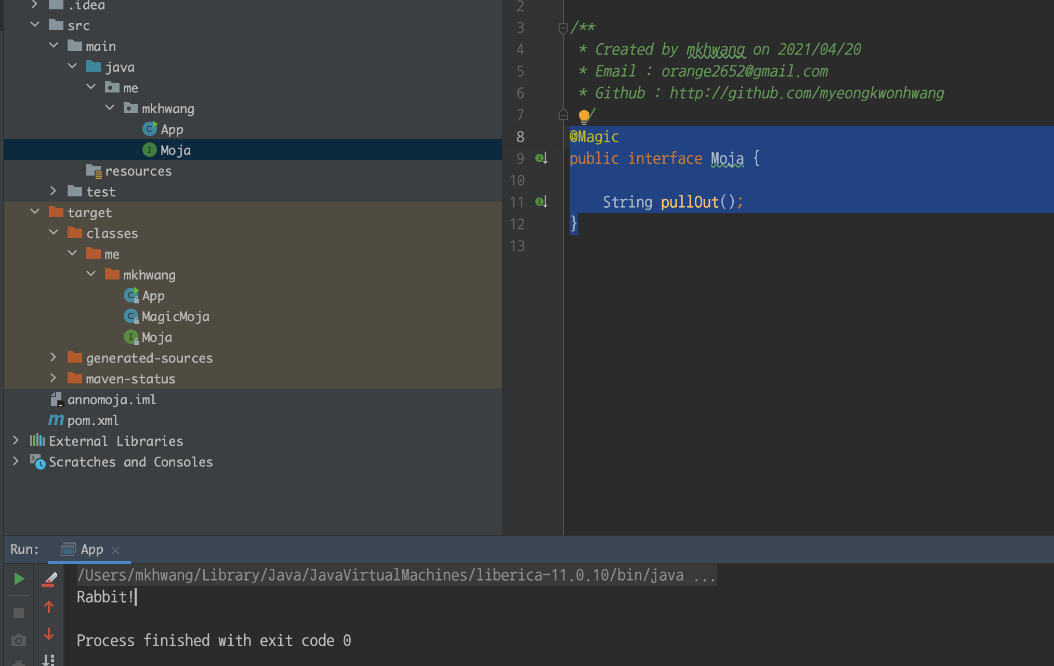Image resolution: width=1054 pixels, height=666 pixels.
Task: Open the Github URL in comment
Action: click(806, 93)
